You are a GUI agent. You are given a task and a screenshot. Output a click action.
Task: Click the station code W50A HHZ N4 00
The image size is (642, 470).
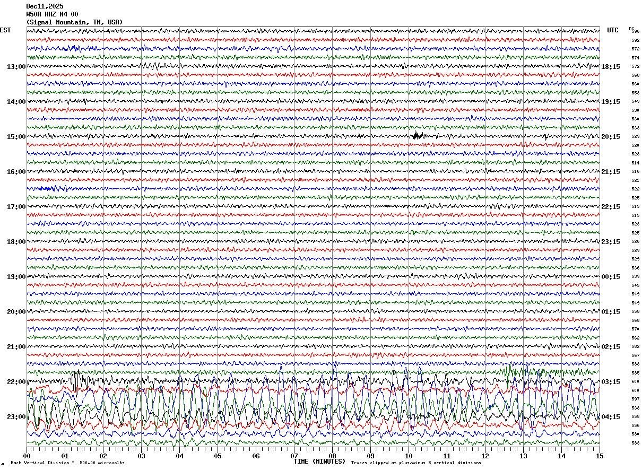tap(52, 14)
